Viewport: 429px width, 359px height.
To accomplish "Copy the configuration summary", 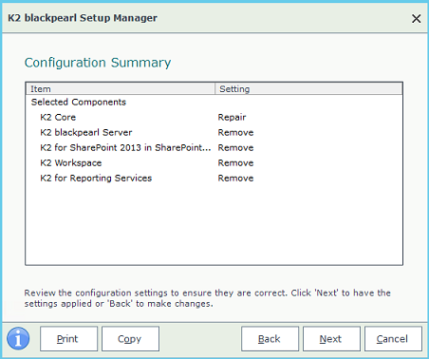I will click(x=130, y=339).
